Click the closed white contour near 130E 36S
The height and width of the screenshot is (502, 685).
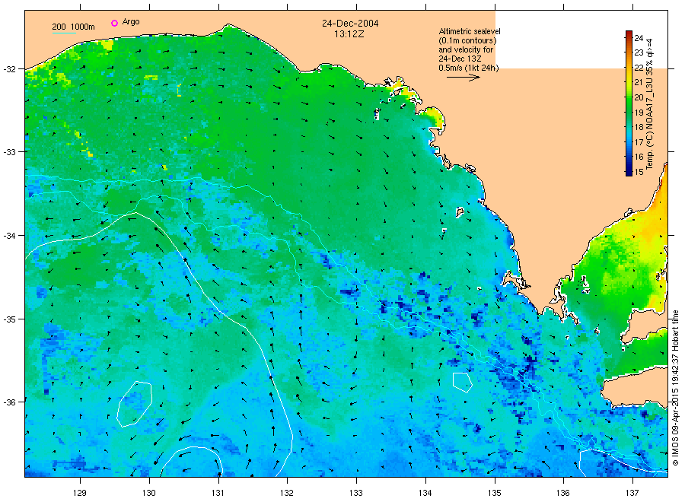134,404
